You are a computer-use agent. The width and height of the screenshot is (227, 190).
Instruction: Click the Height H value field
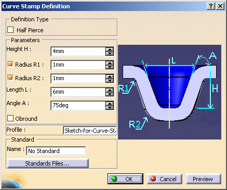coord(78,52)
